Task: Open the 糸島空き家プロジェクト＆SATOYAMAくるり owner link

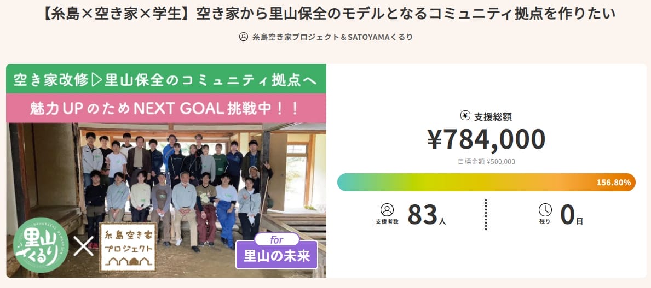Action: pos(332,37)
